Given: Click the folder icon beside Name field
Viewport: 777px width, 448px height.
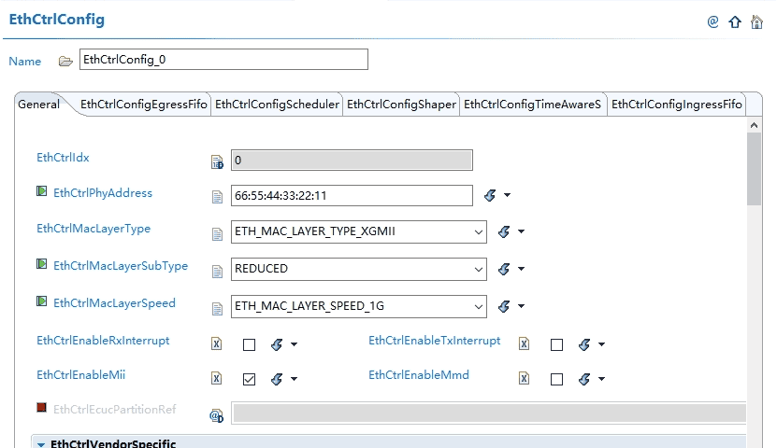Looking at the screenshot, I should (x=65, y=61).
